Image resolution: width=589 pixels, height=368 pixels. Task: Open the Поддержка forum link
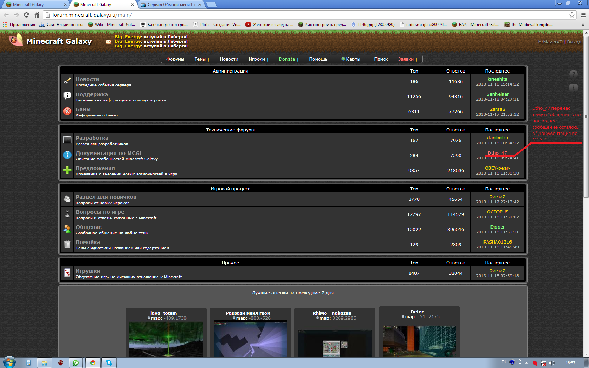[x=92, y=94]
